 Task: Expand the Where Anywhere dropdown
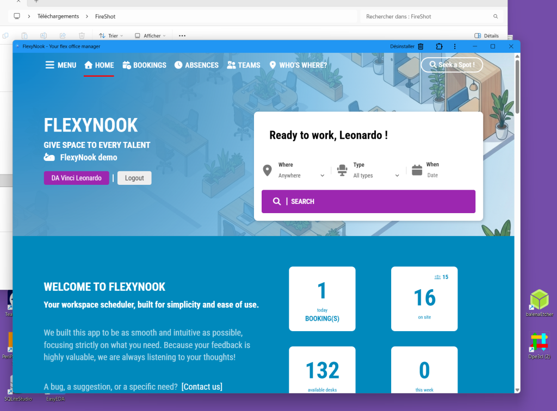click(301, 176)
